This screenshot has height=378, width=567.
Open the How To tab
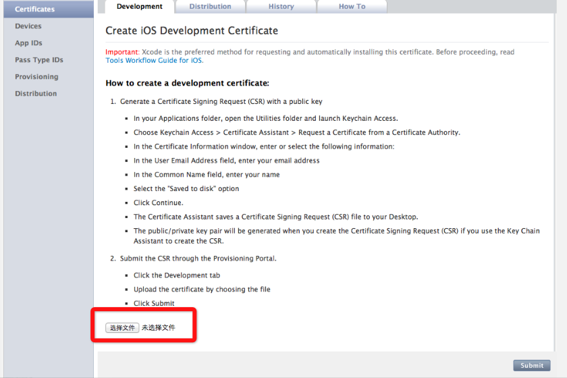coord(352,7)
